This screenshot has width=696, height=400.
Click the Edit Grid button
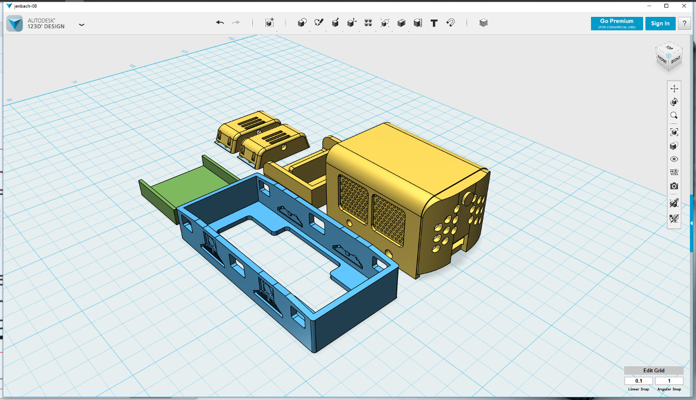click(x=654, y=371)
